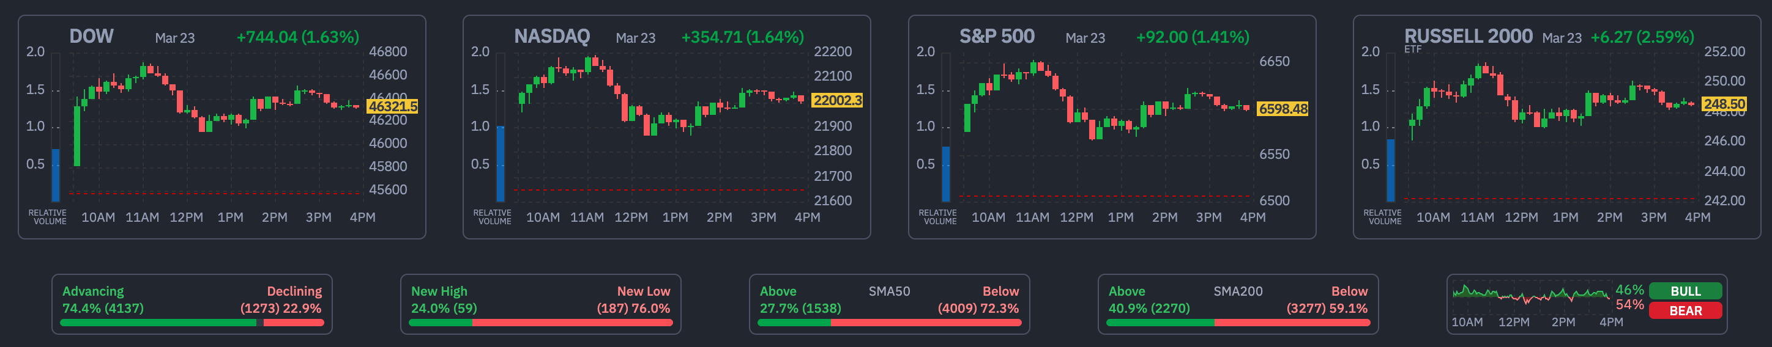The height and width of the screenshot is (347, 1772).
Task: Click the Advancing/Declining progress bar
Action: pyautogui.click(x=192, y=323)
